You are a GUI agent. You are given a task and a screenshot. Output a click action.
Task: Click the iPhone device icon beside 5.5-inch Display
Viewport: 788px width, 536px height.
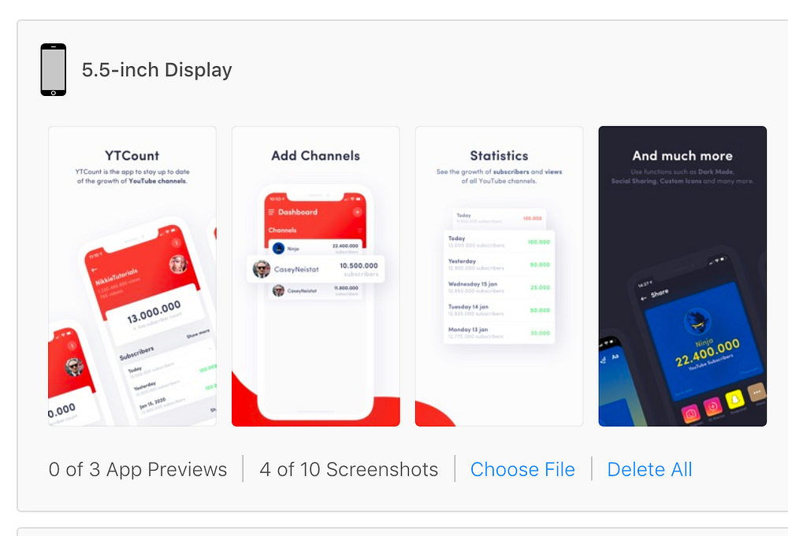54,69
